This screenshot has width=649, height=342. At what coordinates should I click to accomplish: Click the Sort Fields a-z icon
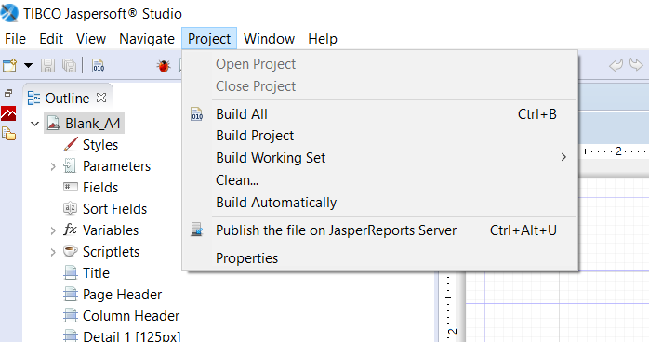point(70,208)
